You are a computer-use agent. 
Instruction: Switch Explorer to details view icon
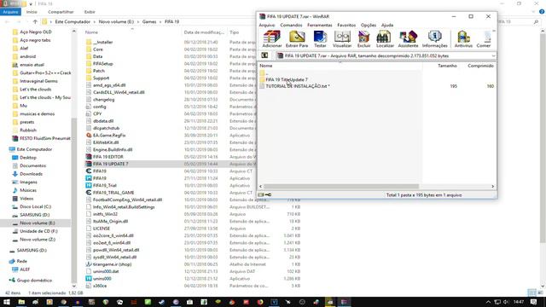(531, 293)
